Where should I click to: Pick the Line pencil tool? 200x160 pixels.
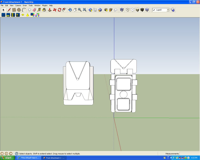(x=9, y=10)
